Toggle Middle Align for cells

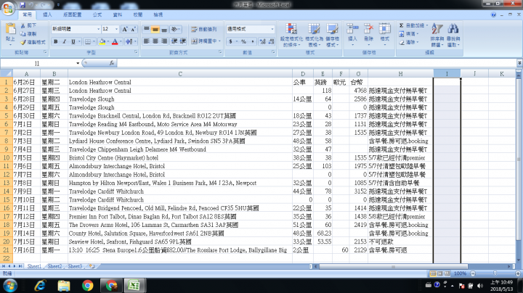click(x=155, y=29)
